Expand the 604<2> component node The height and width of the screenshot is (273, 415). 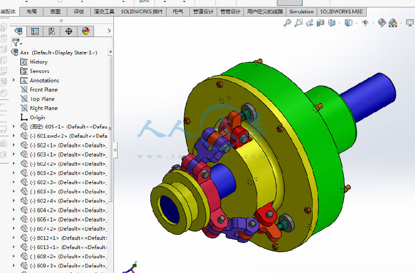(x=14, y=210)
